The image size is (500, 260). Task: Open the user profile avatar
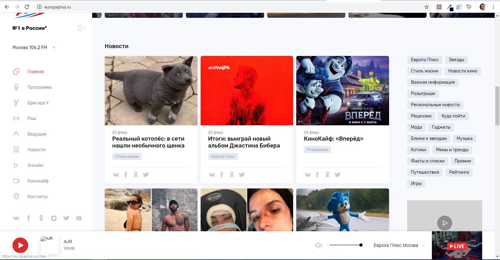click(483, 7)
